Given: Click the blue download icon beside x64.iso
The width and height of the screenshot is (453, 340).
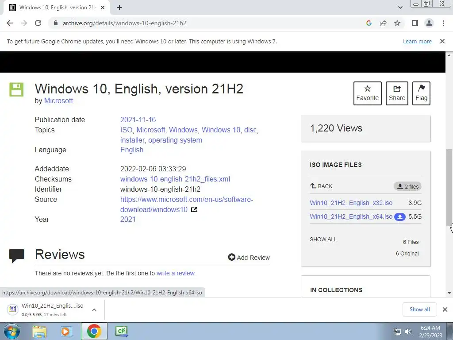Looking at the screenshot, I should pos(400,216).
